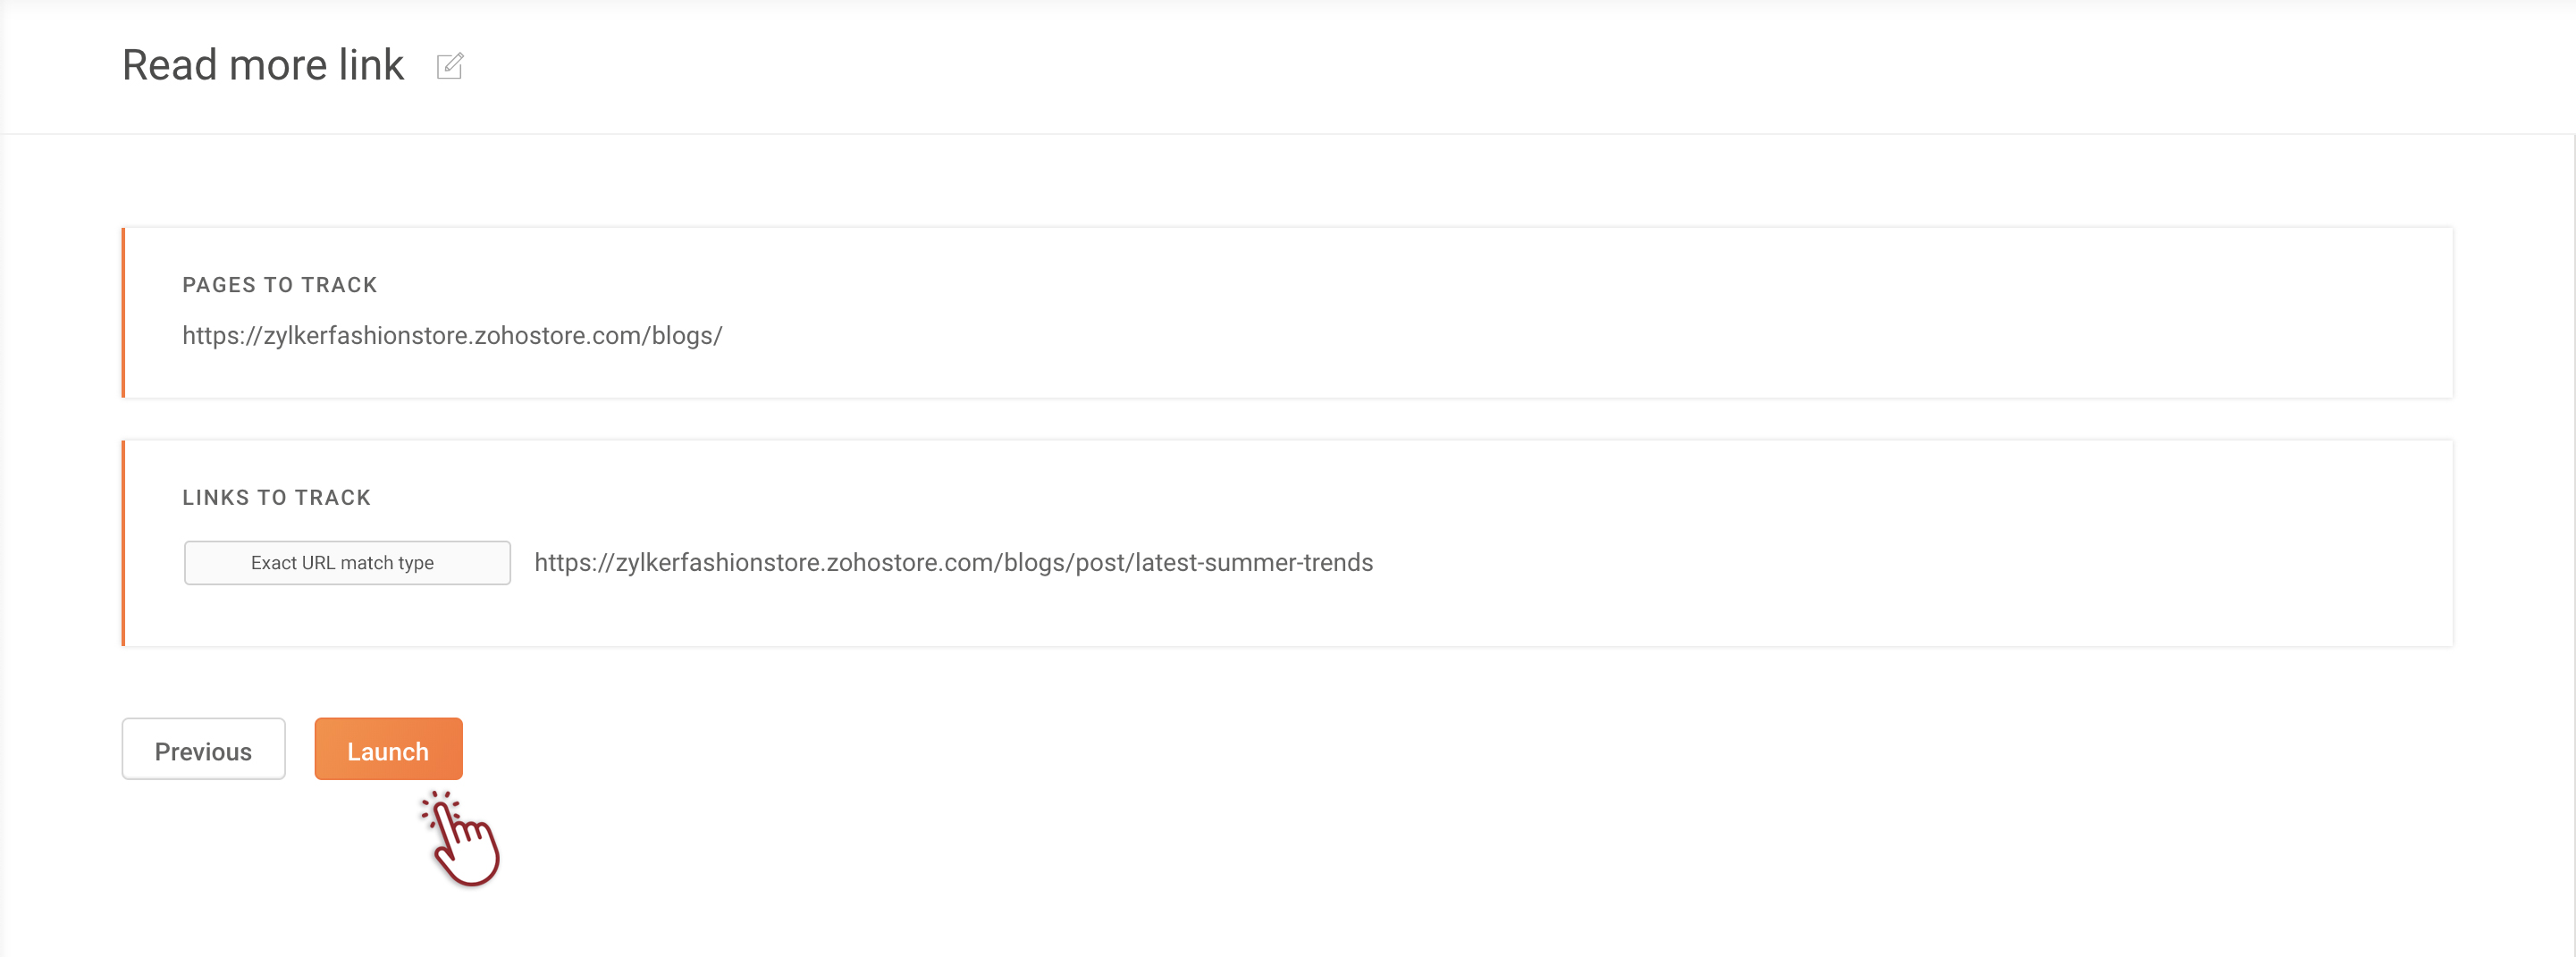Select the tracked blog post link address

[x=953, y=563]
